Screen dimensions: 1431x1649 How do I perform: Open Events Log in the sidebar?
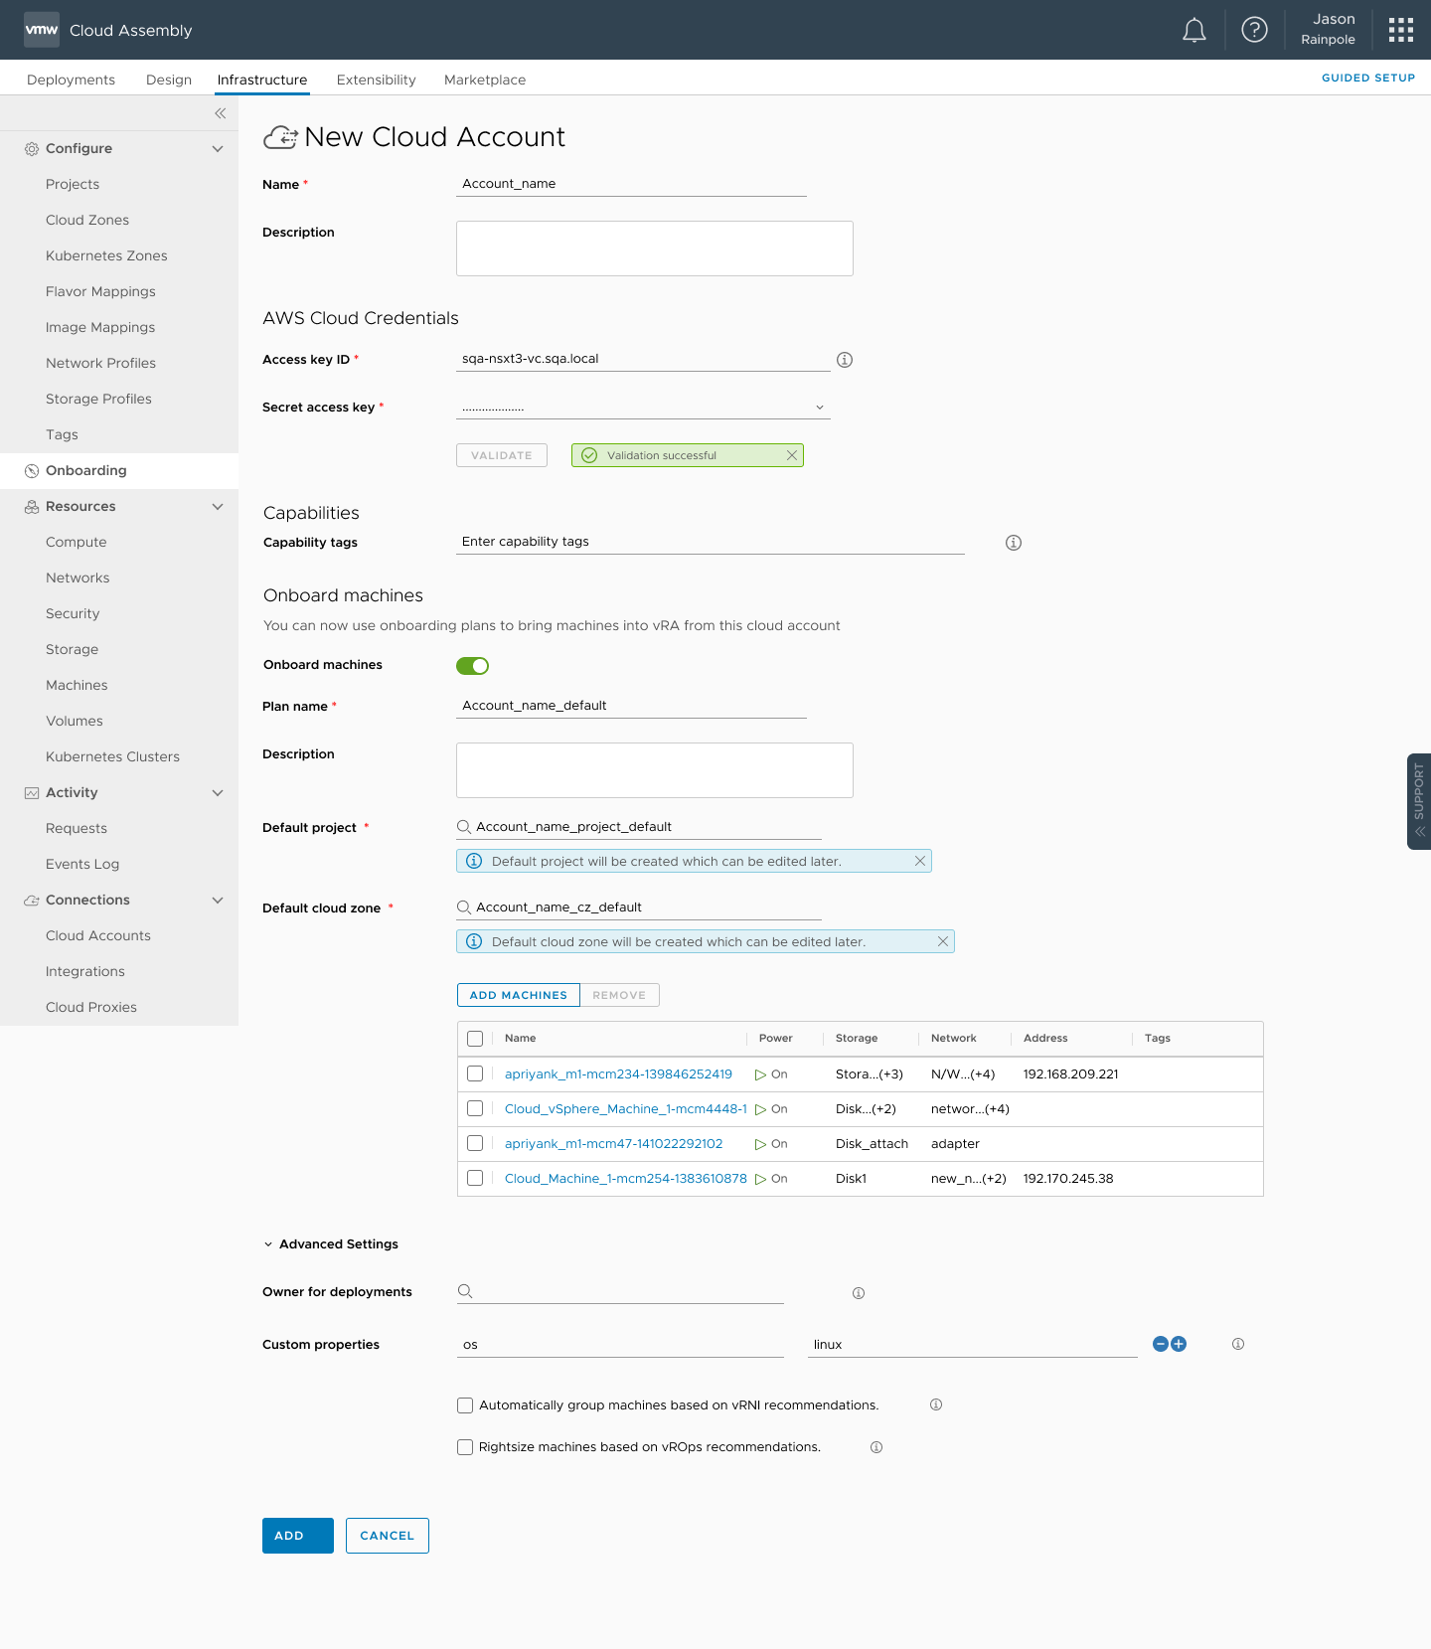click(82, 865)
